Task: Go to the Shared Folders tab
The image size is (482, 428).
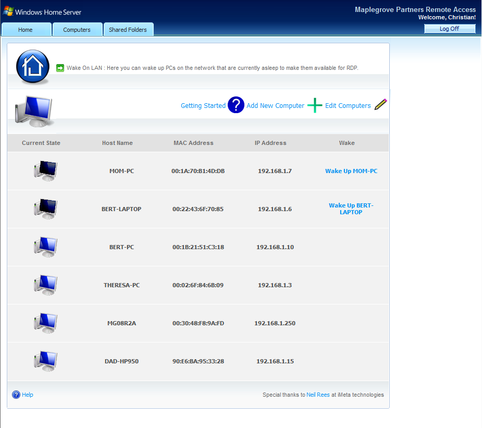Action: click(128, 30)
